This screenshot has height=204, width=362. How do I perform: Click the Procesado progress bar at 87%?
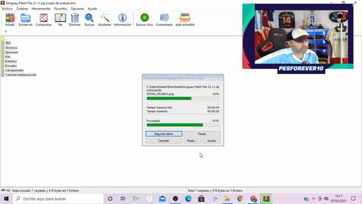(183, 125)
